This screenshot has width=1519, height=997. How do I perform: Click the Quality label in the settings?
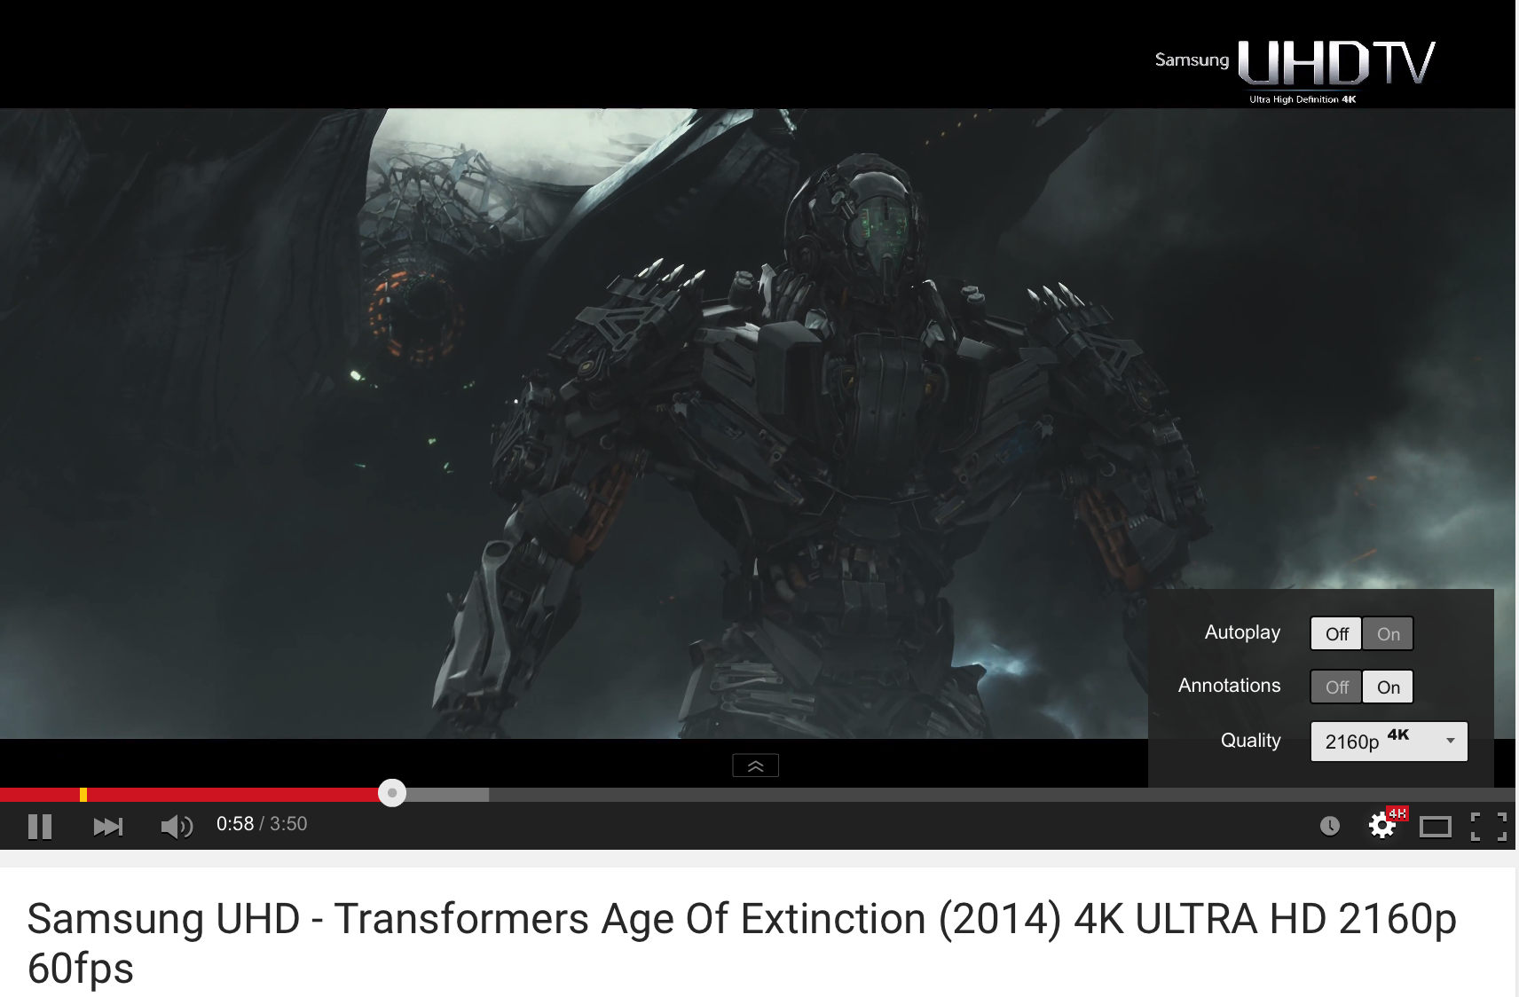click(1250, 741)
